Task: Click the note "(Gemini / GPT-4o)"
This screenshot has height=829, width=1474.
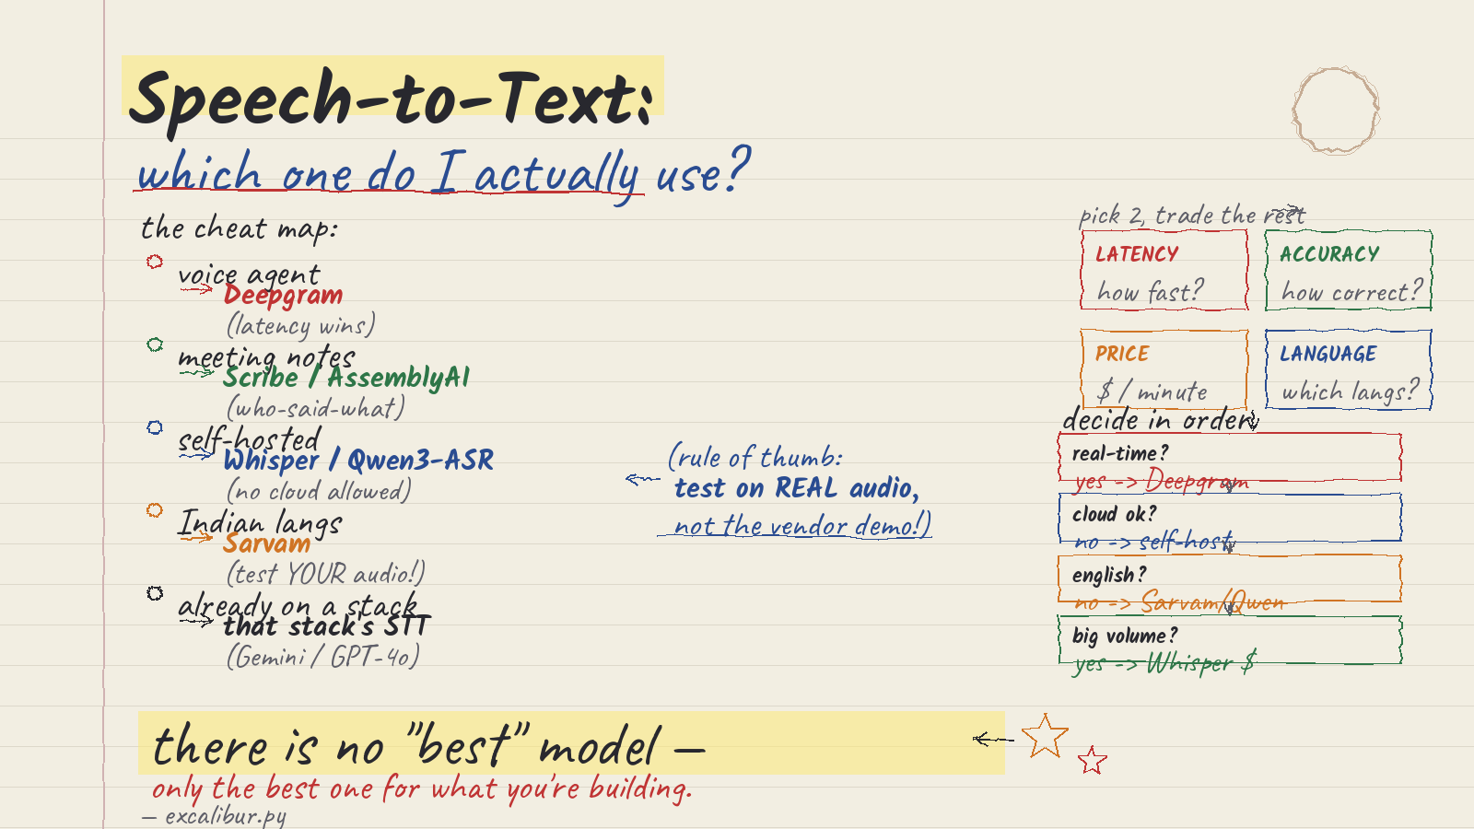Action: (x=323, y=657)
